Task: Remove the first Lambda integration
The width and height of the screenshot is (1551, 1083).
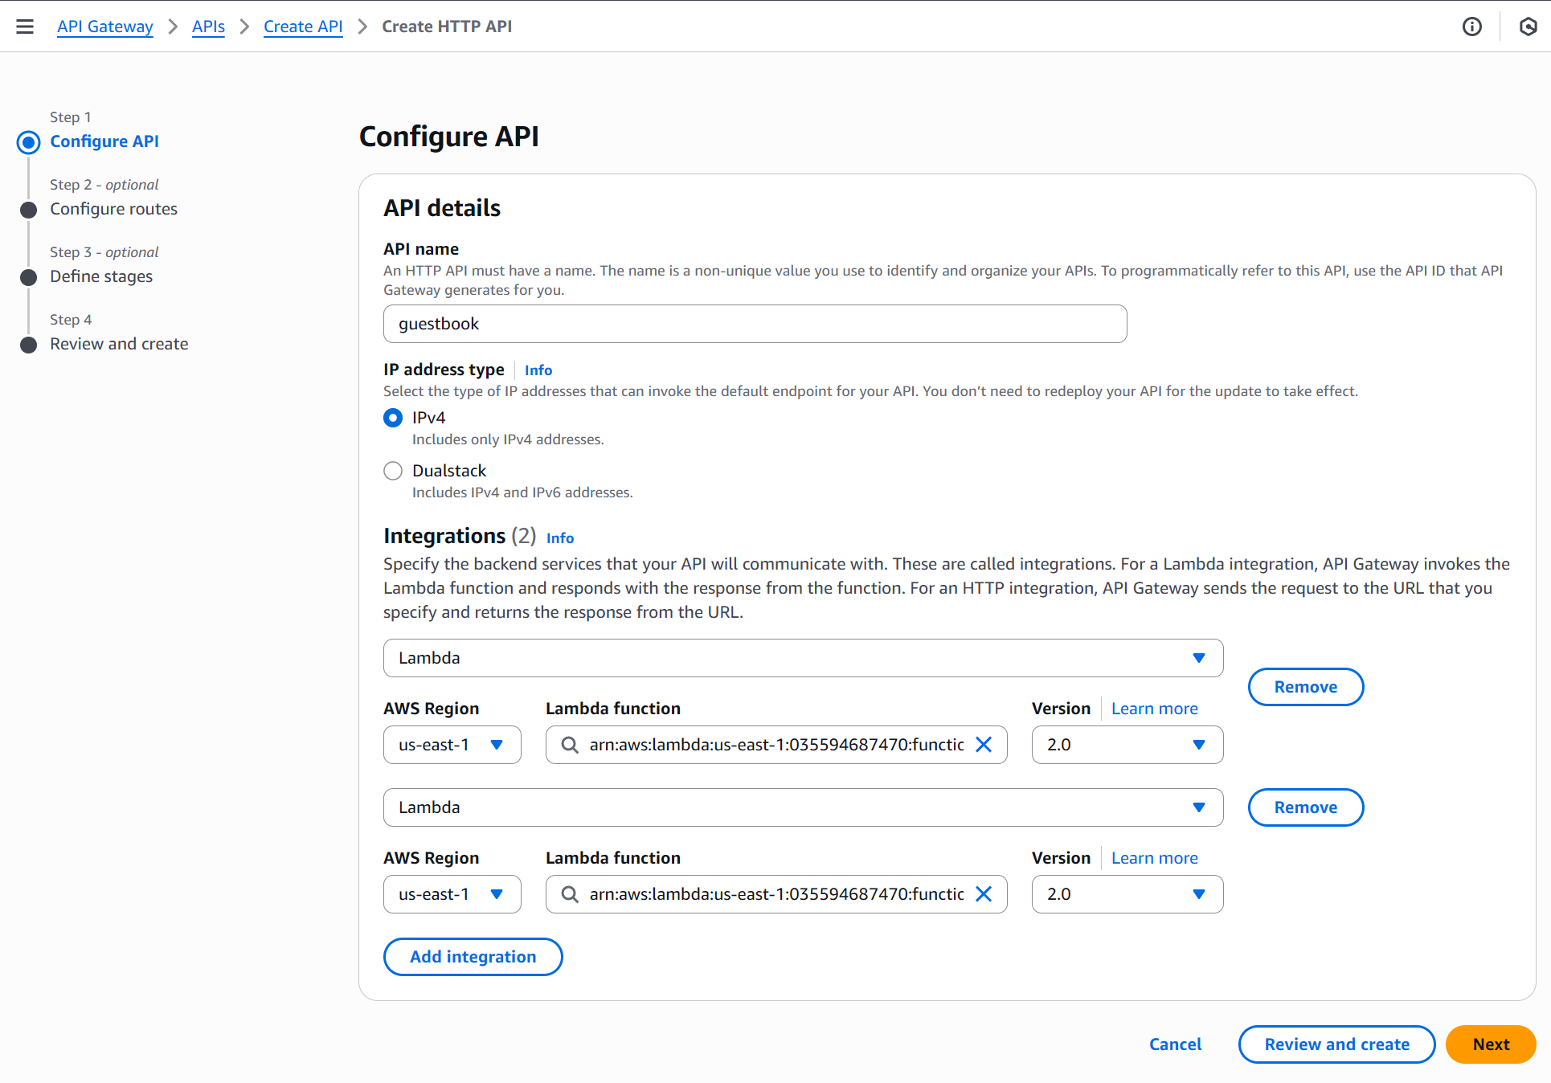Action: tap(1305, 687)
